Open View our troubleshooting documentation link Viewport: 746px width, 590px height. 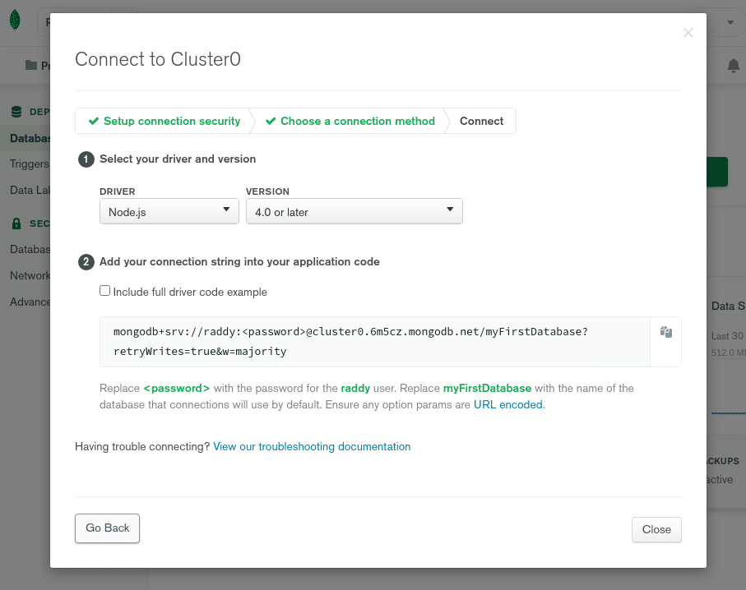point(312,446)
